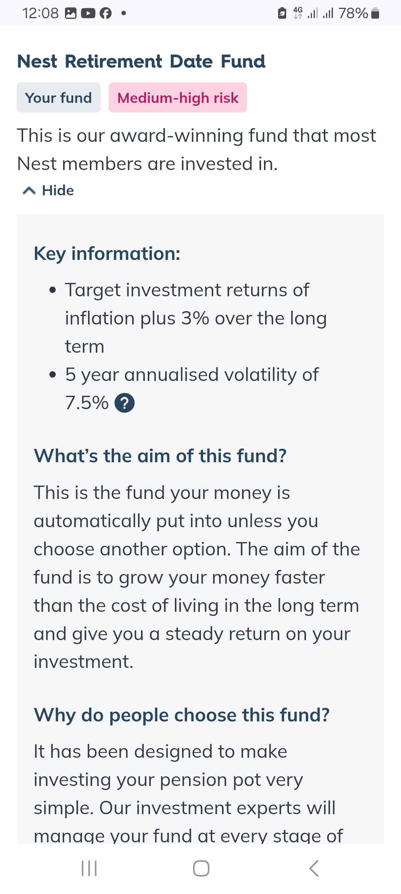Tap the 78% battery percentage text
The image size is (401, 894).
coord(353,13)
